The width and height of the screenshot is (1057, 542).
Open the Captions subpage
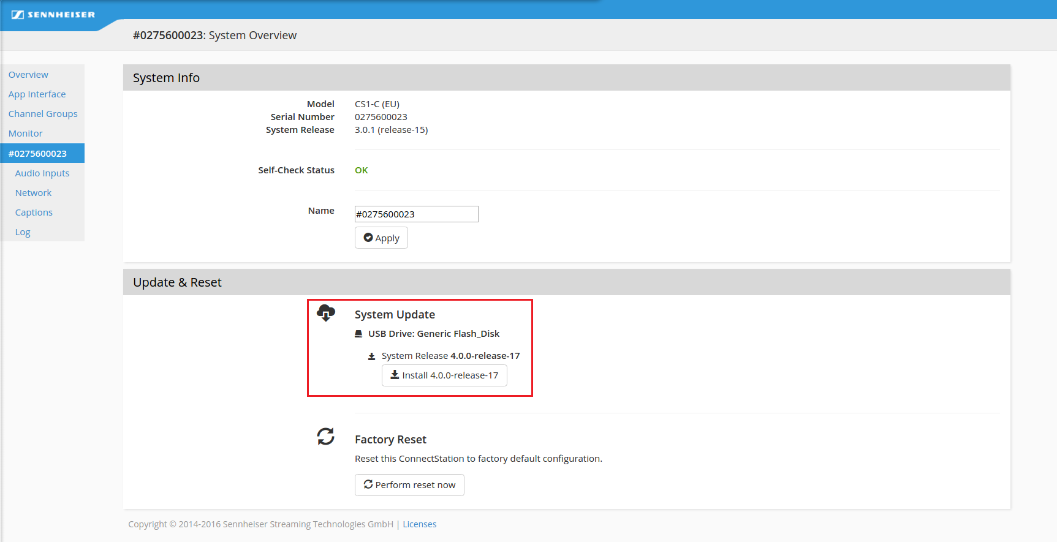point(34,213)
